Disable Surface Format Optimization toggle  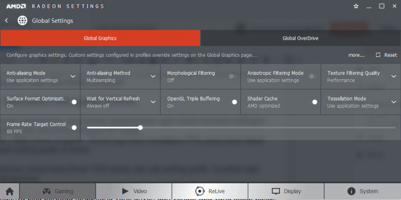click(x=73, y=102)
